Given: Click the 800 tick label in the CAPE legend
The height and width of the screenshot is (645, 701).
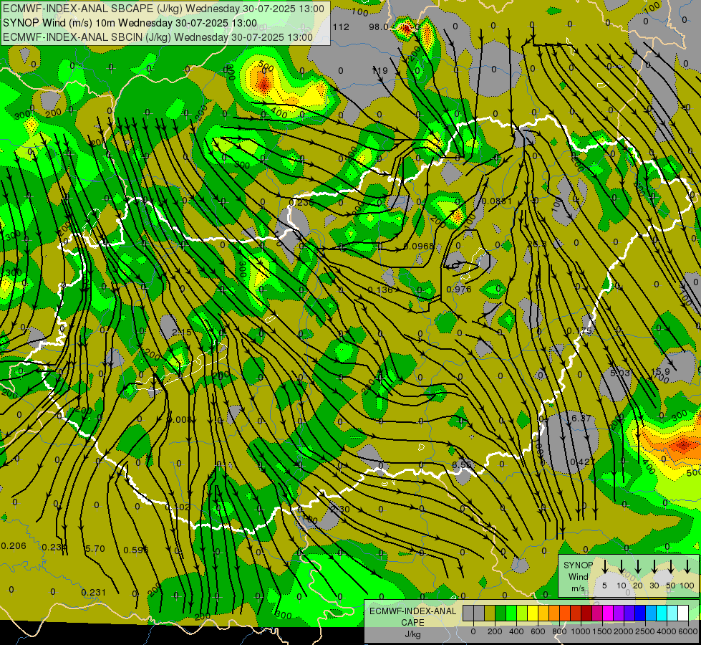Looking at the screenshot, I should 559,631.
